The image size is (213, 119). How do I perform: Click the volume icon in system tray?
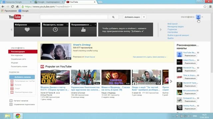coord(189,116)
